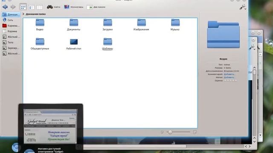Click small icon left of zoom slider

(162, 132)
